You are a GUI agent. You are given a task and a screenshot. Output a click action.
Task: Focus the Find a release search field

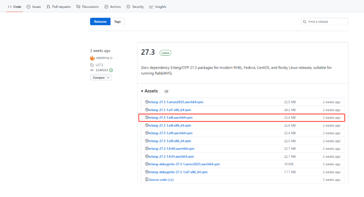(325, 21)
